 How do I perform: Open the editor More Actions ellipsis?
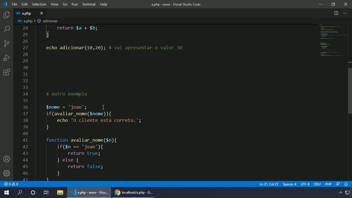(x=345, y=13)
